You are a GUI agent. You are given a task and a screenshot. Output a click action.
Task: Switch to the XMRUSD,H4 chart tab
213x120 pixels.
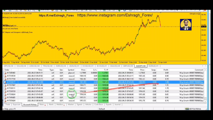tap(61, 66)
